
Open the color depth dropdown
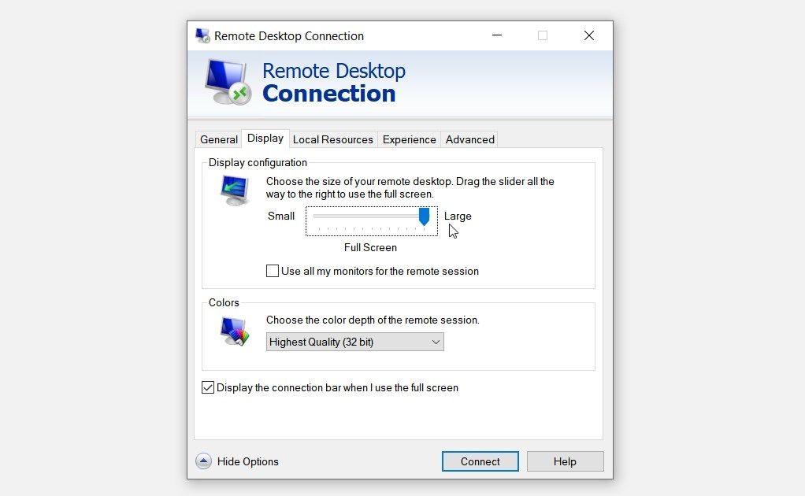click(x=354, y=342)
